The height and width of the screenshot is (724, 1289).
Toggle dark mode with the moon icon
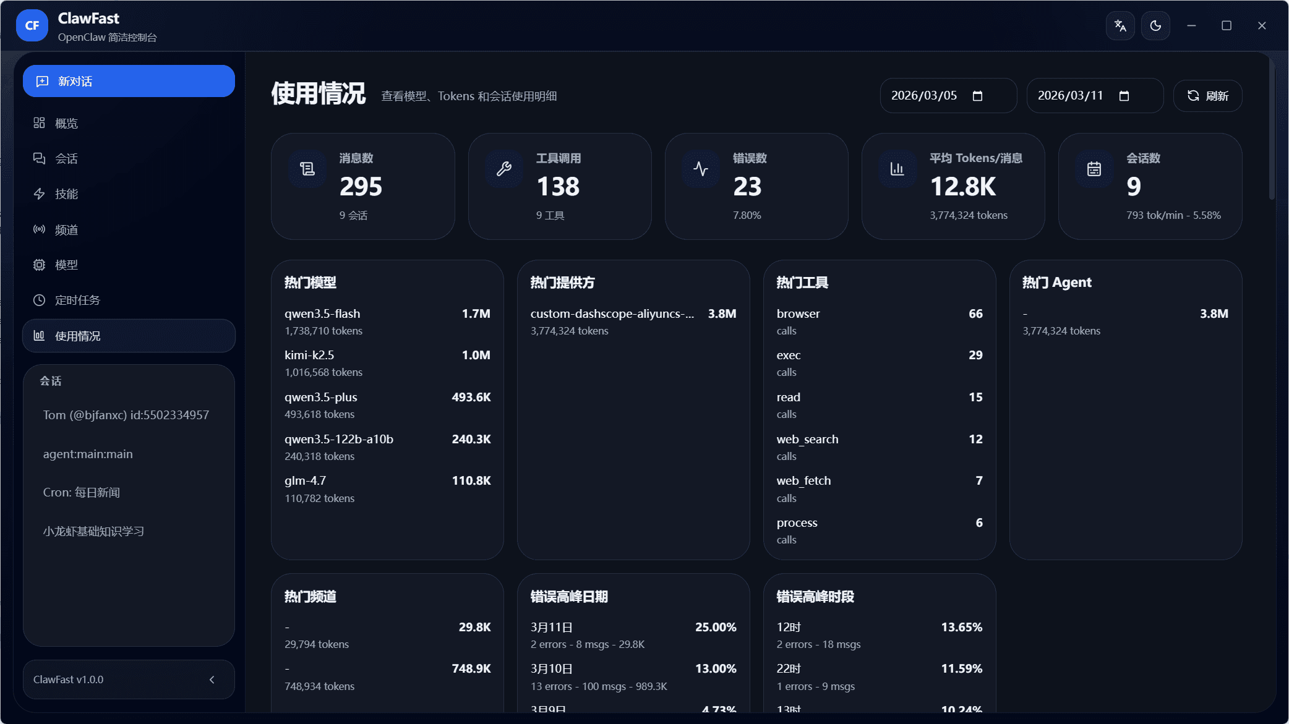click(x=1155, y=25)
